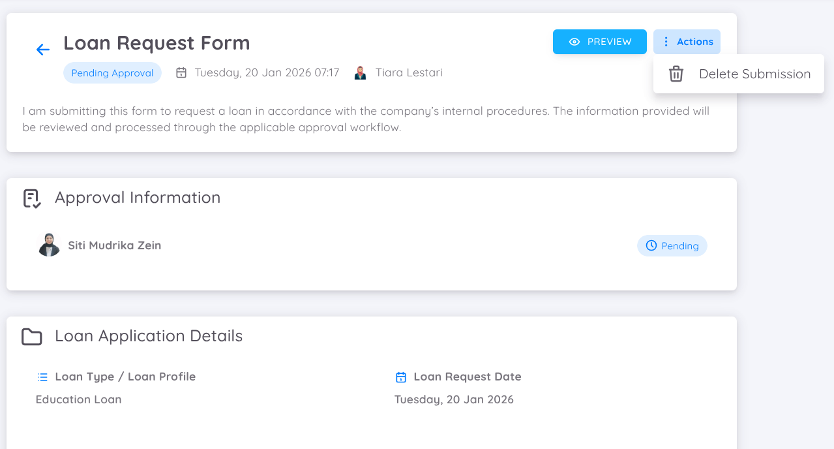Click the eye icon in Preview button
This screenshot has height=449, width=834.
pos(574,42)
